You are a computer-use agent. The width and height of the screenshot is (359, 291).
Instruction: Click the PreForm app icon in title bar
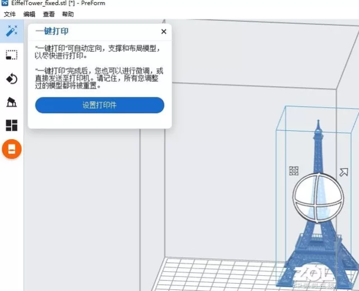click(x=5, y=3)
